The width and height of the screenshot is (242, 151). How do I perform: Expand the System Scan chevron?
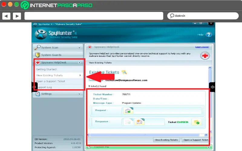79,48
